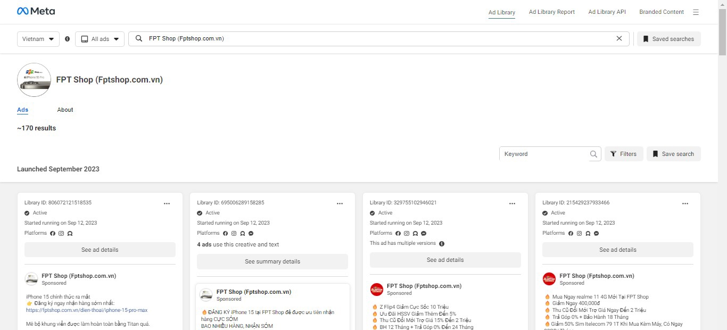Screen dimensions: 727x330
Task: Expand the All ads category dropdown
Action: pos(100,39)
